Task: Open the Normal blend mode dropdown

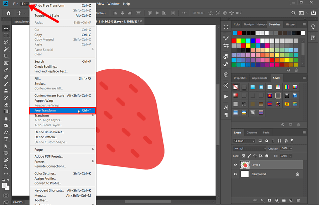Action: point(249,149)
